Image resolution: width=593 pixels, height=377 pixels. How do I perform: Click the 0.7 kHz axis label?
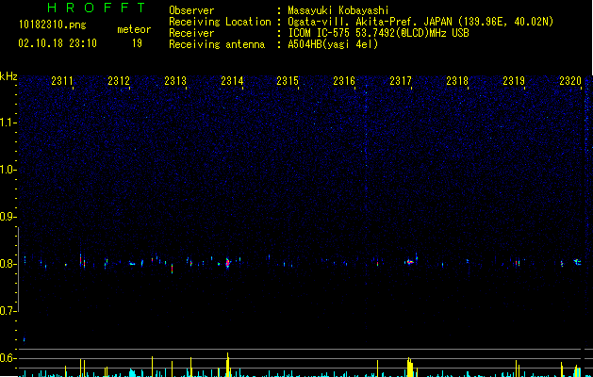click(8, 311)
